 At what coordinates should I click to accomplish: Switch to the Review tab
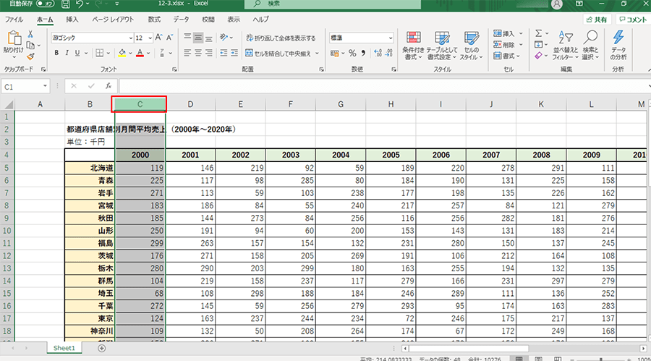point(208,20)
